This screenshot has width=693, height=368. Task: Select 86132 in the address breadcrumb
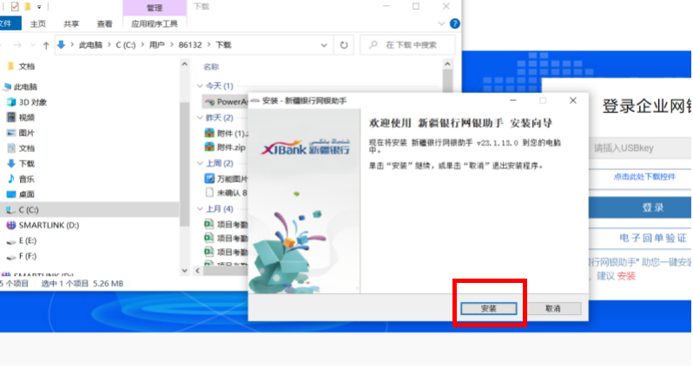coord(190,45)
